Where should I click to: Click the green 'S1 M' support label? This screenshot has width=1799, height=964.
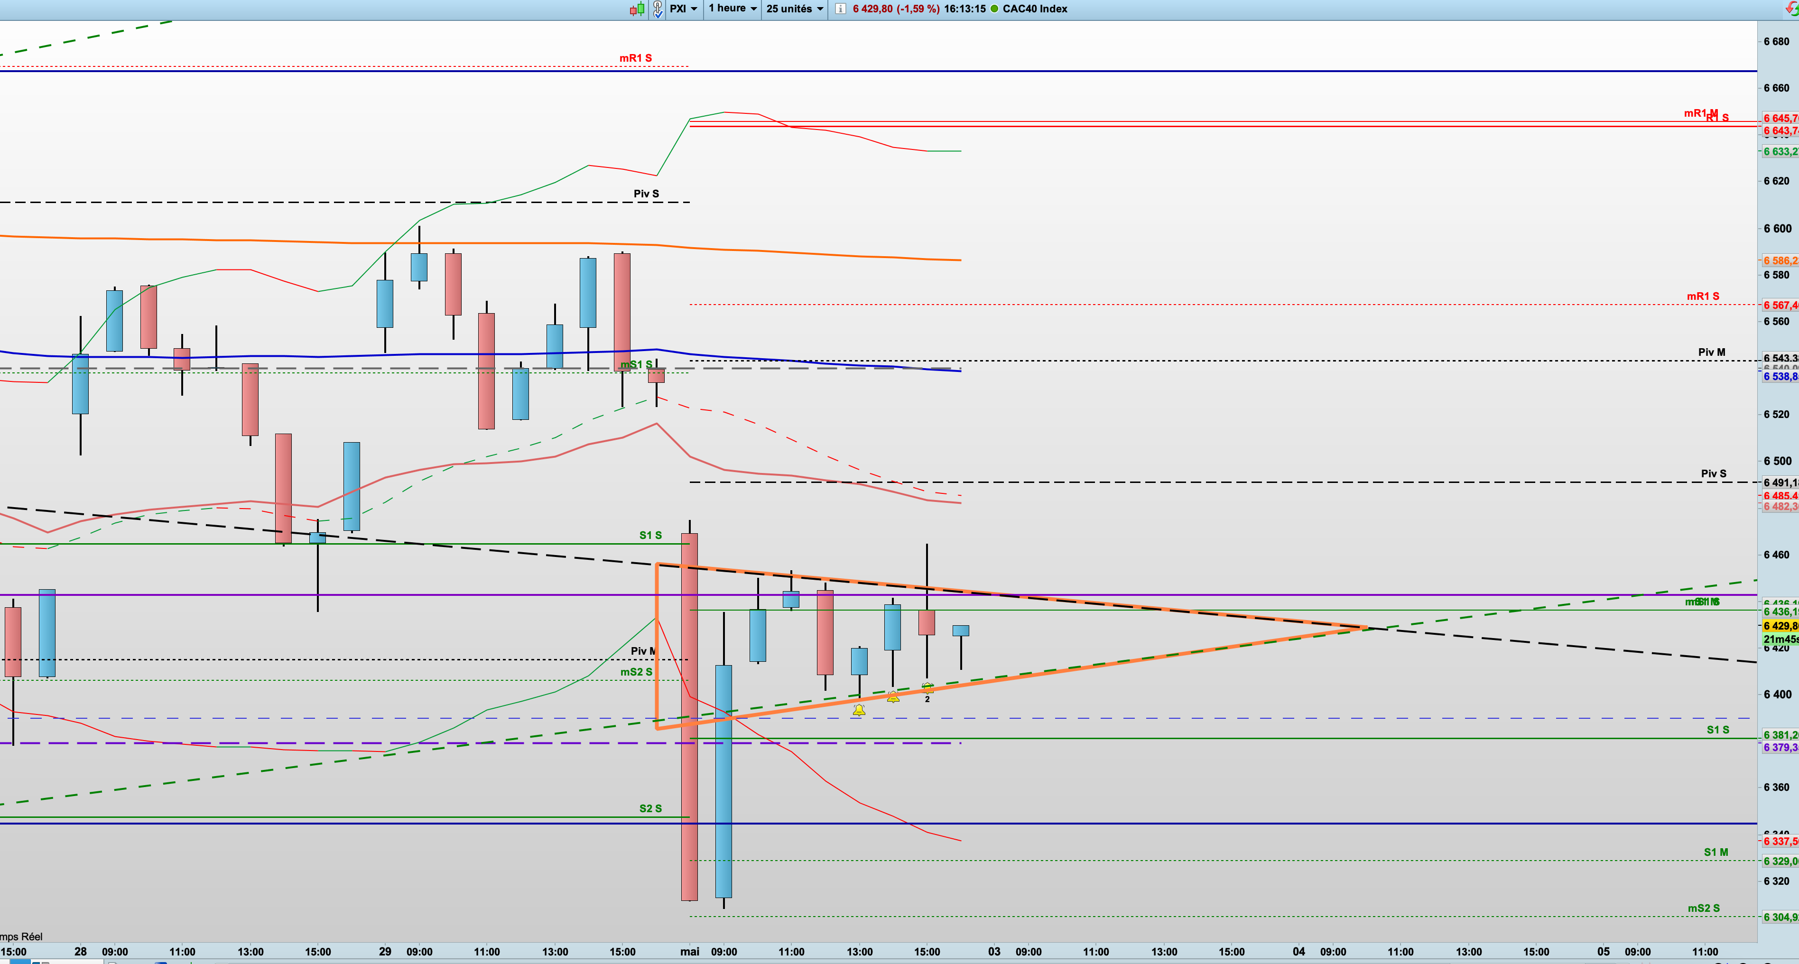coord(1715,852)
